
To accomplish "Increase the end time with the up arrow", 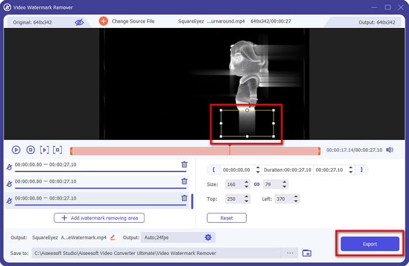I will tap(351, 167).
